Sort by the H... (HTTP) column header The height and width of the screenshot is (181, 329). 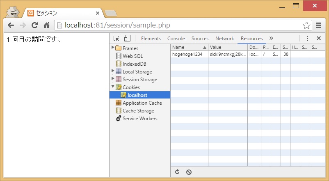(x=295, y=47)
